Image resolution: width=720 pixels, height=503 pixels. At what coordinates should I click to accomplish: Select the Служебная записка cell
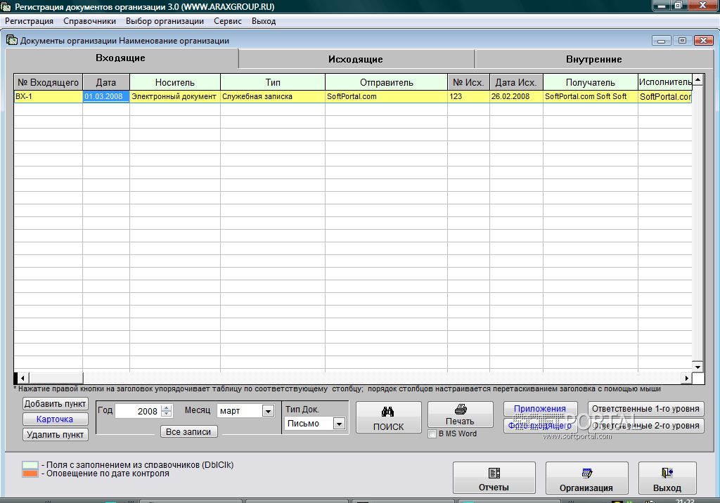[x=273, y=96]
